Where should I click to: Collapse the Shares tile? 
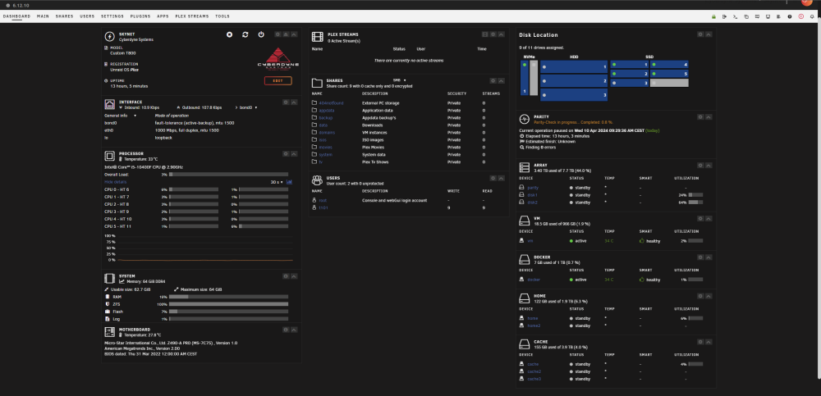click(x=502, y=81)
